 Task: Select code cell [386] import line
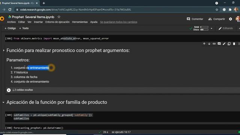tap(61, 38)
